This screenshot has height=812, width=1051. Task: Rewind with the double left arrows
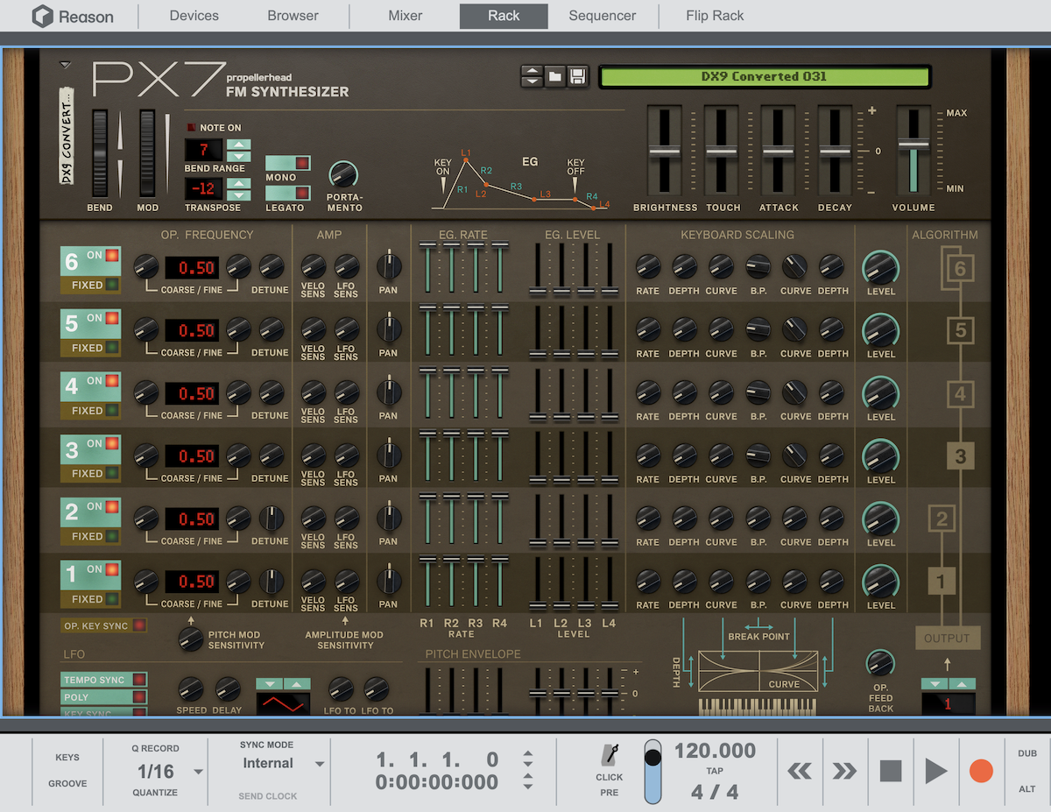tap(800, 771)
